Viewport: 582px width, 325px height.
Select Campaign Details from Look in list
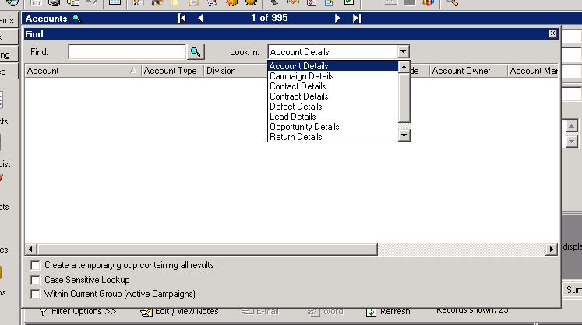(302, 76)
